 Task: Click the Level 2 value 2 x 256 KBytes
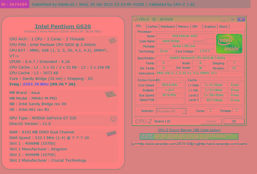coord(214,95)
